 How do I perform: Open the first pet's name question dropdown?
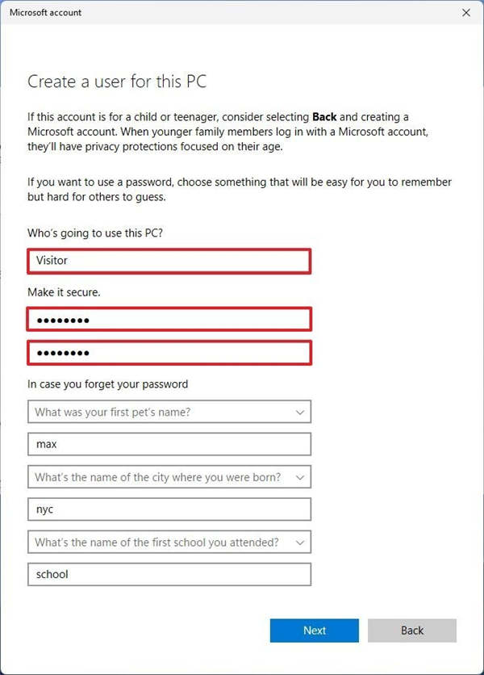(161, 412)
